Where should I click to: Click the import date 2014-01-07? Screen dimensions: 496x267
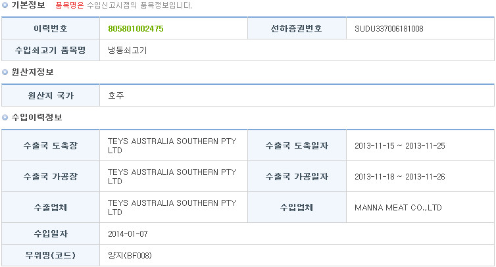tap(128, 233)
